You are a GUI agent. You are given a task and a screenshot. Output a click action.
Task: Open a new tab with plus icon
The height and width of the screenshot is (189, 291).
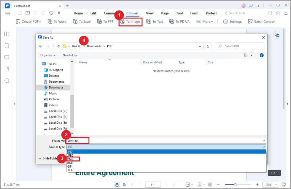point(67,6)
